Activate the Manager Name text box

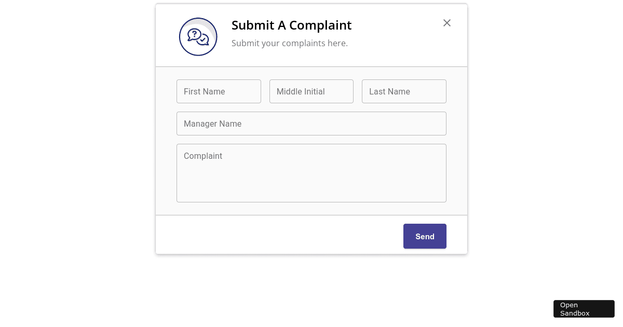click(311, 124)
